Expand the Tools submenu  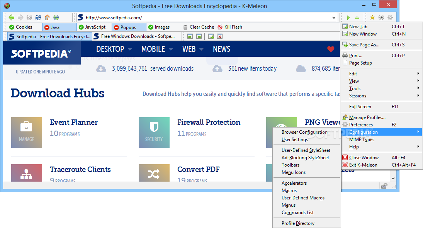tap(382, 88)
